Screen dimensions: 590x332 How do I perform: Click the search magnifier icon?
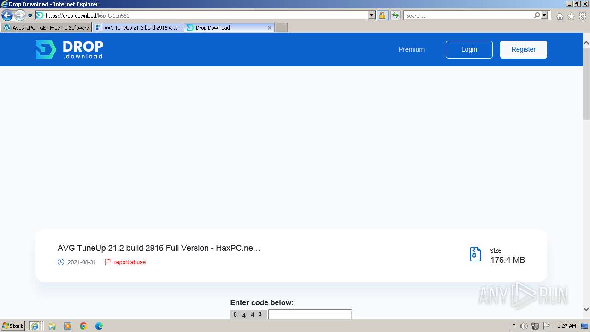537,16
